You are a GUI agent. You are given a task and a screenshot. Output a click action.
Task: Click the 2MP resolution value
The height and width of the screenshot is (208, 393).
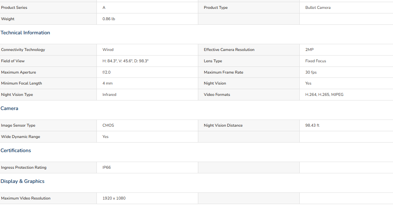pyautogui.click(x=309, y=50)
